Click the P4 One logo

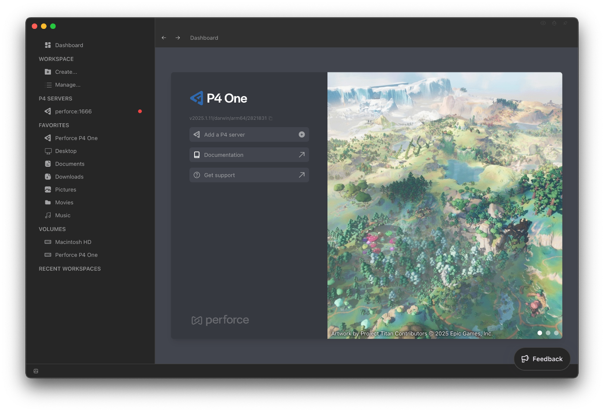point(218,98)
